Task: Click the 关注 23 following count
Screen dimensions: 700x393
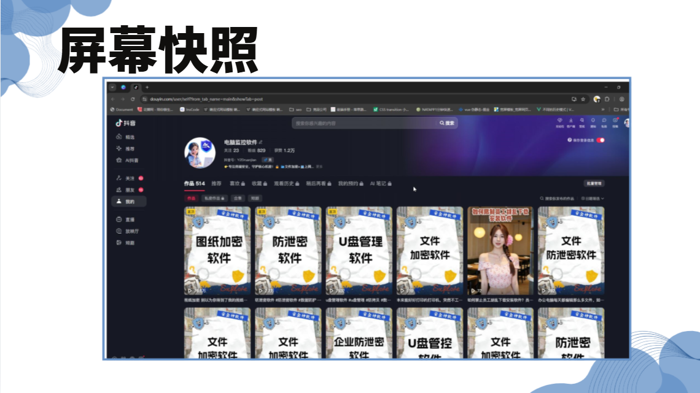Action: [231, 151]
